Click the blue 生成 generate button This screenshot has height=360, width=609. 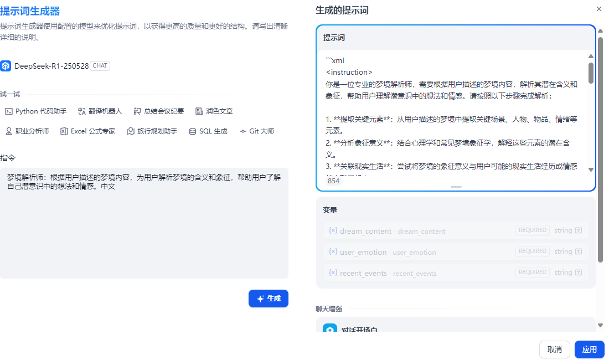coord(269,299)
